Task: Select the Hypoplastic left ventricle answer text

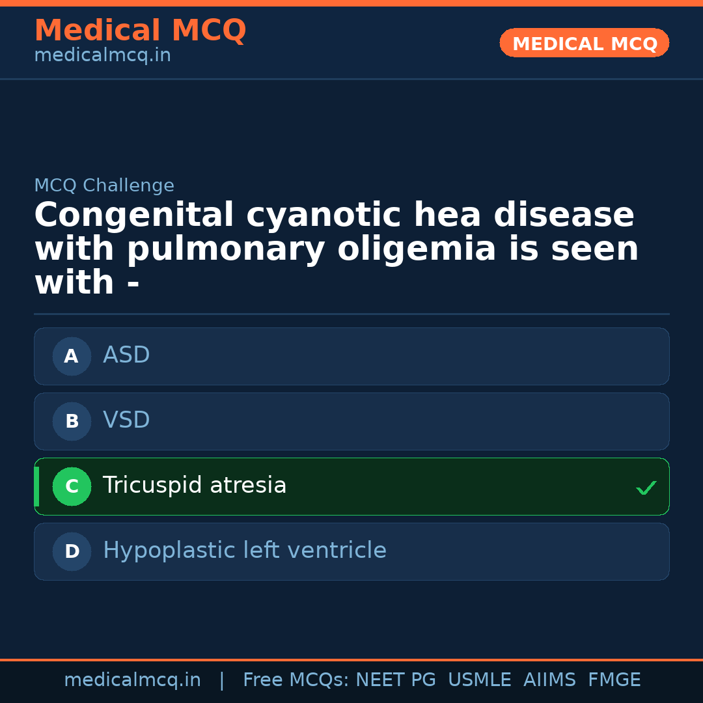Action: tap(245, 551)
